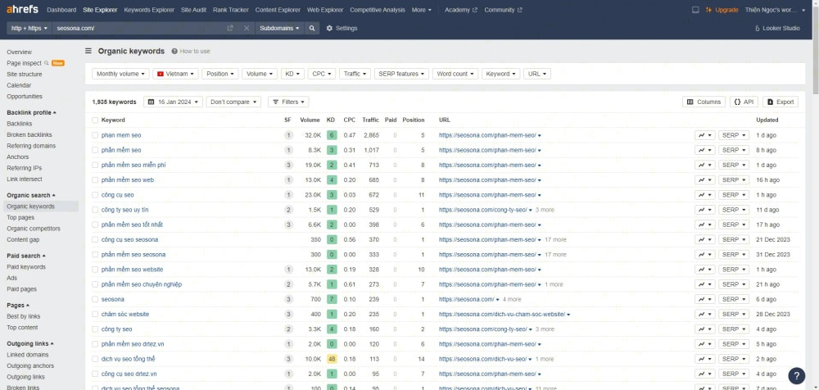Open the Monthly volume dropdown
819x390 pixels.
pos(120,74)
